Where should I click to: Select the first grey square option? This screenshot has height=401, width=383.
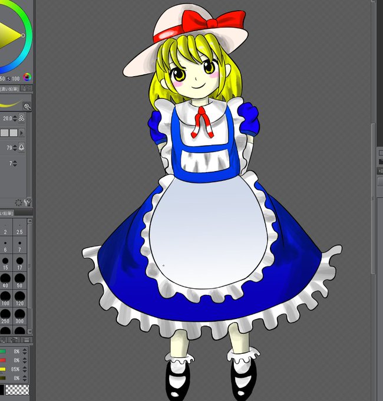4,133
